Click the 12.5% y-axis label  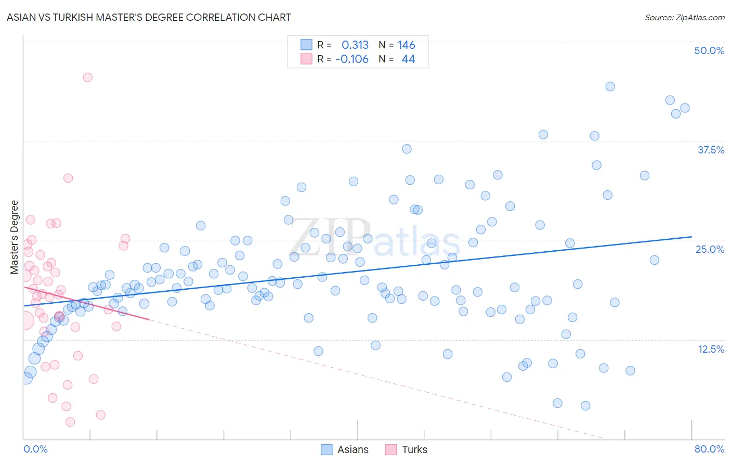point(711,349)
